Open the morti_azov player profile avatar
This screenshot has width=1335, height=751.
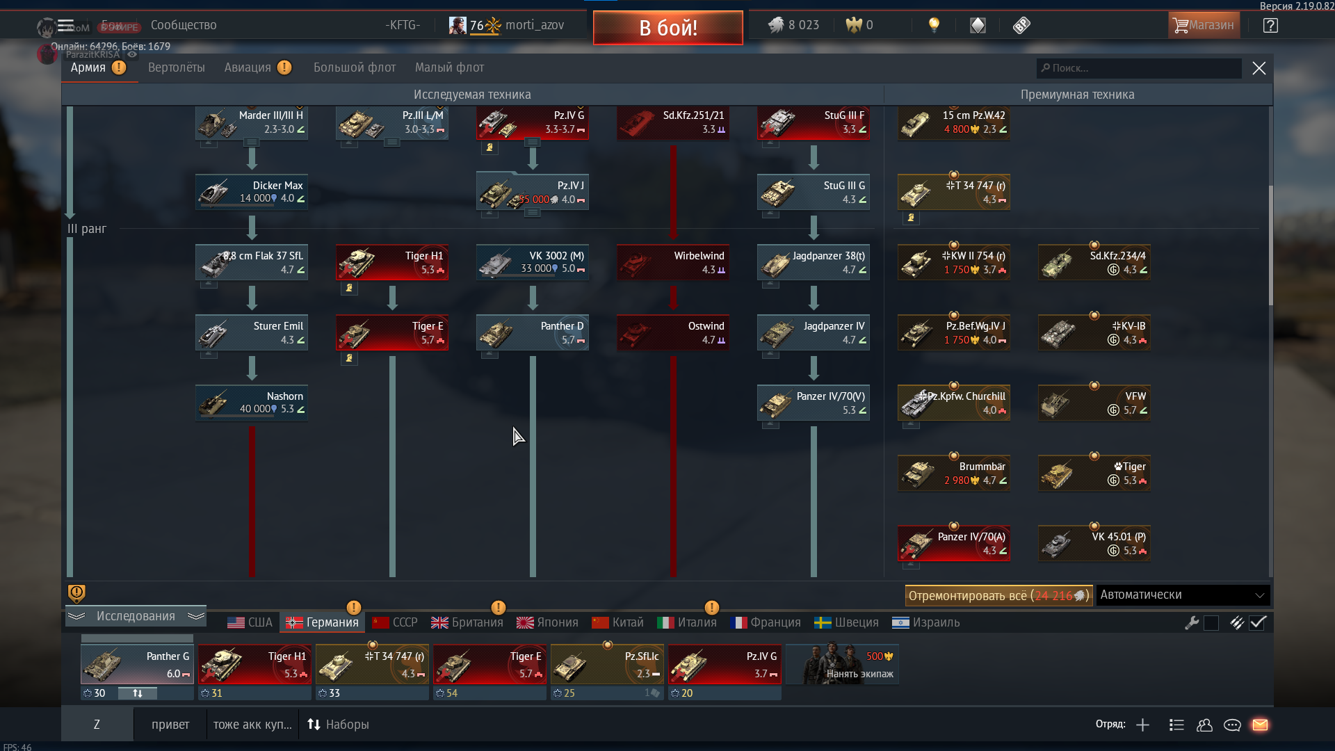458,26
